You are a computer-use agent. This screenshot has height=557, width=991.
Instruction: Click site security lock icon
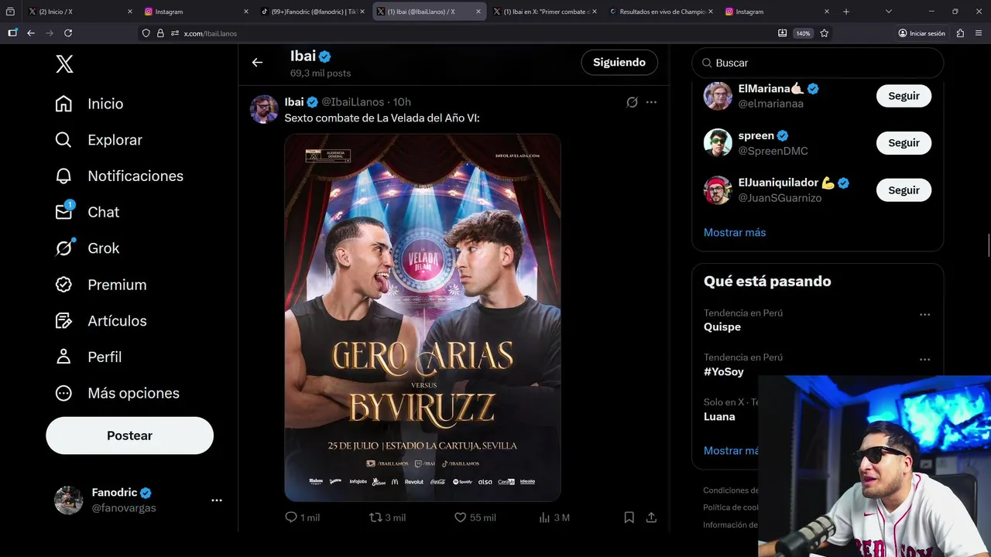[160, 33]
